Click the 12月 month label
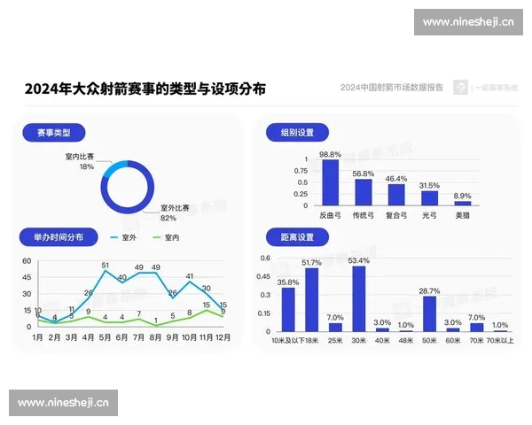The image size is (532, 425). coord(223,337)
